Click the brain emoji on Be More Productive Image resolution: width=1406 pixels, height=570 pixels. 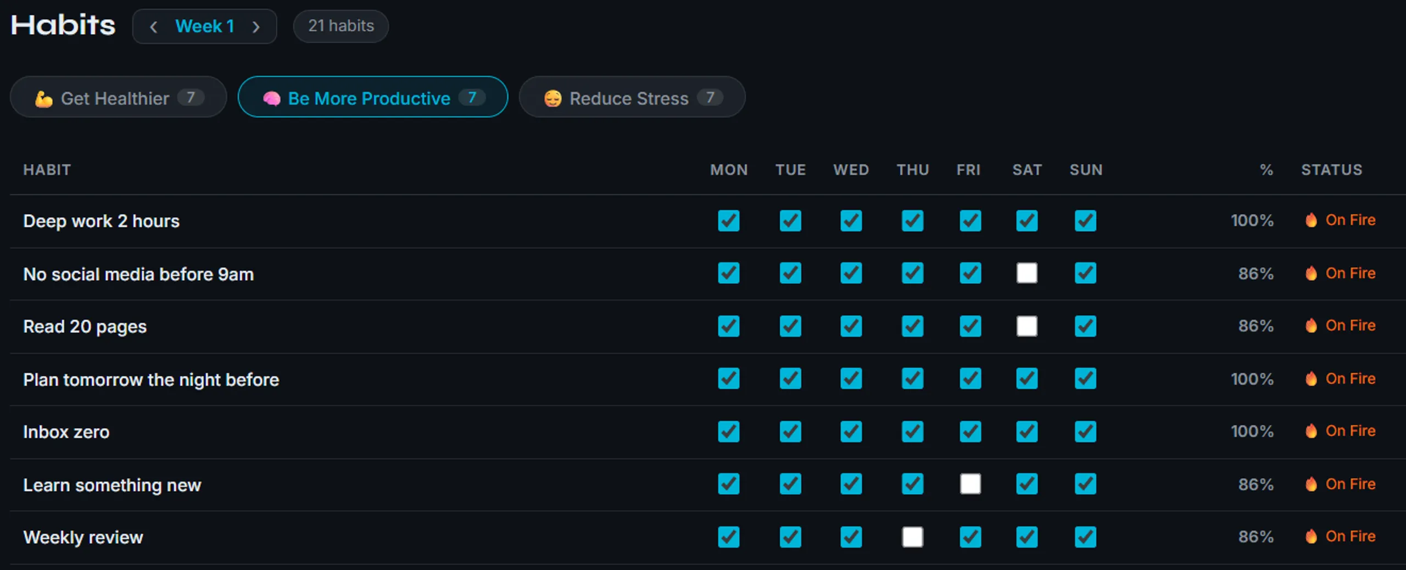[x=271, y=98]
